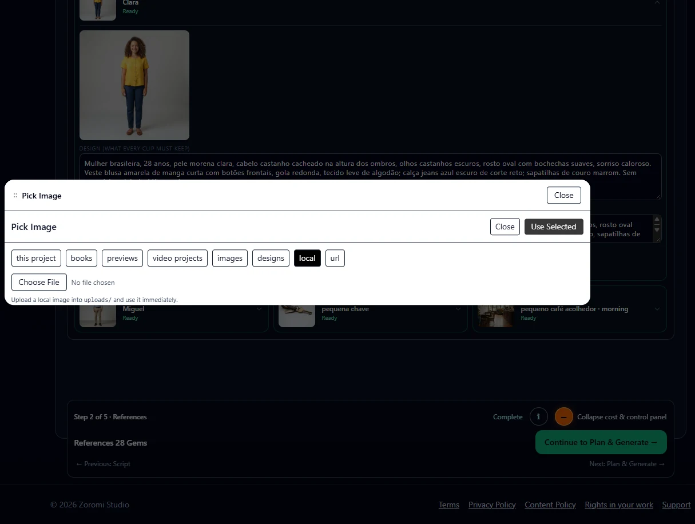Click the drag handle beside Pick Image title
The height and width of the screenshot is (524, 695).
[x=15, y=196]
